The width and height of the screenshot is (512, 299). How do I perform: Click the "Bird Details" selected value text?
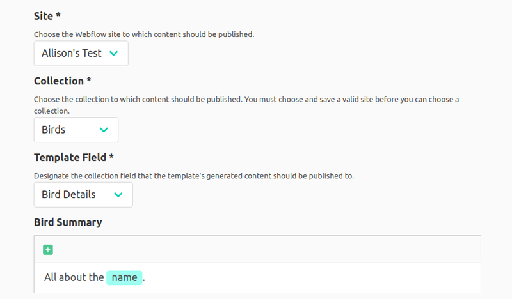(68, 195)
